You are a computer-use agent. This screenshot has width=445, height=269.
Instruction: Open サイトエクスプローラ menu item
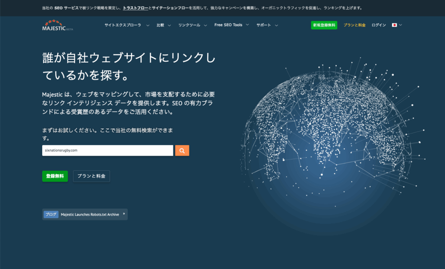(x=123, y=25)
